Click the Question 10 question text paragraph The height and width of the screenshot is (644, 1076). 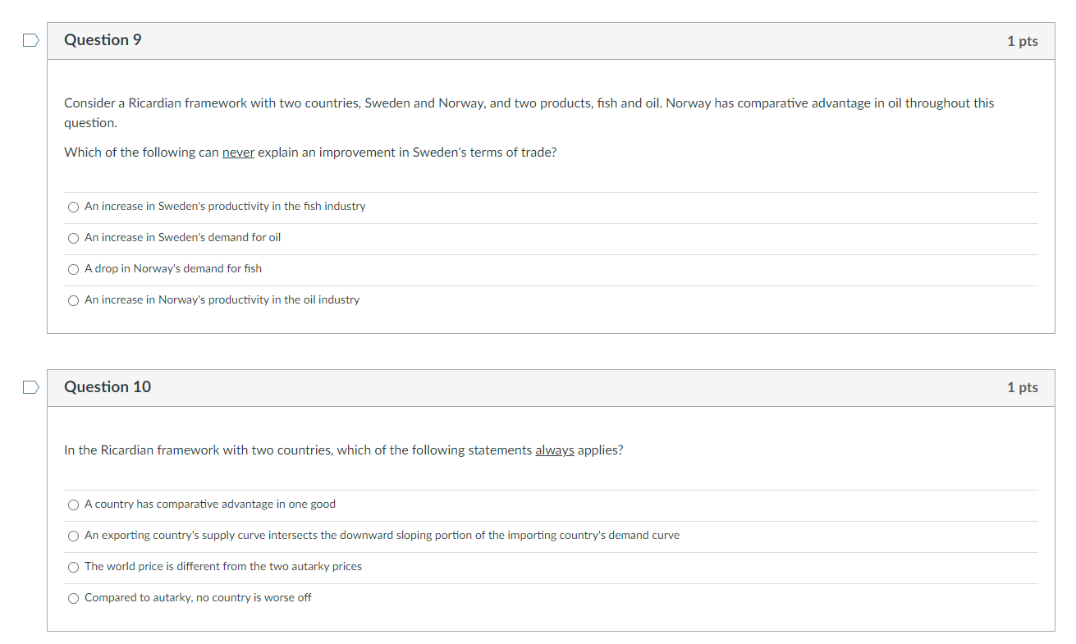(343, 450)
